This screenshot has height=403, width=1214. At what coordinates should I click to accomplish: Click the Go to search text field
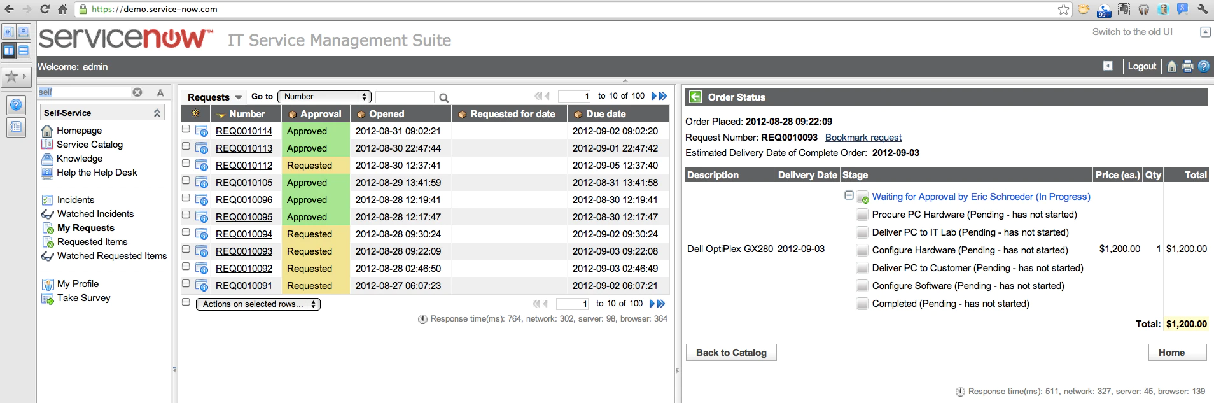click(x=405, y=97)
